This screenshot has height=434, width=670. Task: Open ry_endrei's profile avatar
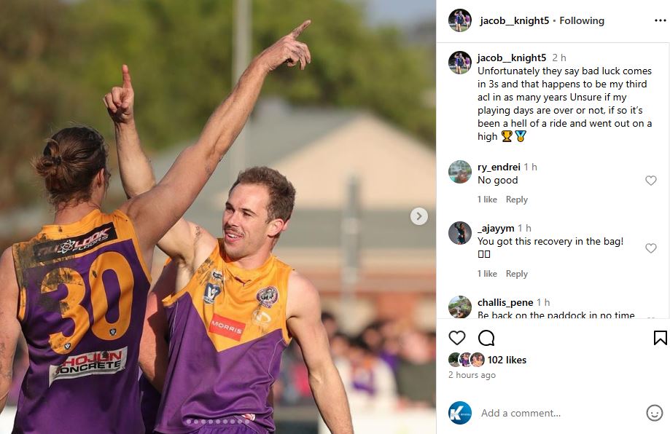pos(460,172)
